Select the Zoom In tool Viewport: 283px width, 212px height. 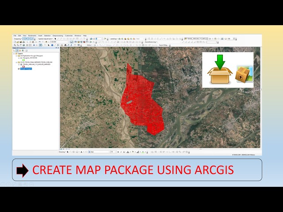(15, 45)
